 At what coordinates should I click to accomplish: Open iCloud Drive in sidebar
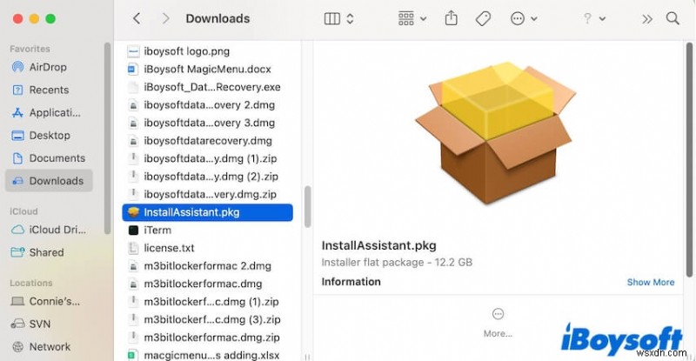coord(57,230)
